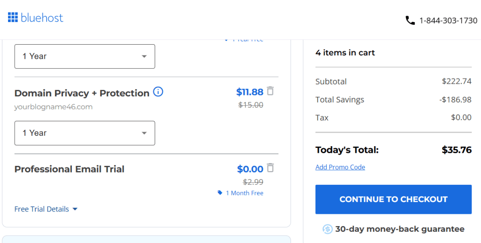Click the $11.88 Domain Privacy price
Viewport: 481px width, 243px height.
tap(250, 92)
